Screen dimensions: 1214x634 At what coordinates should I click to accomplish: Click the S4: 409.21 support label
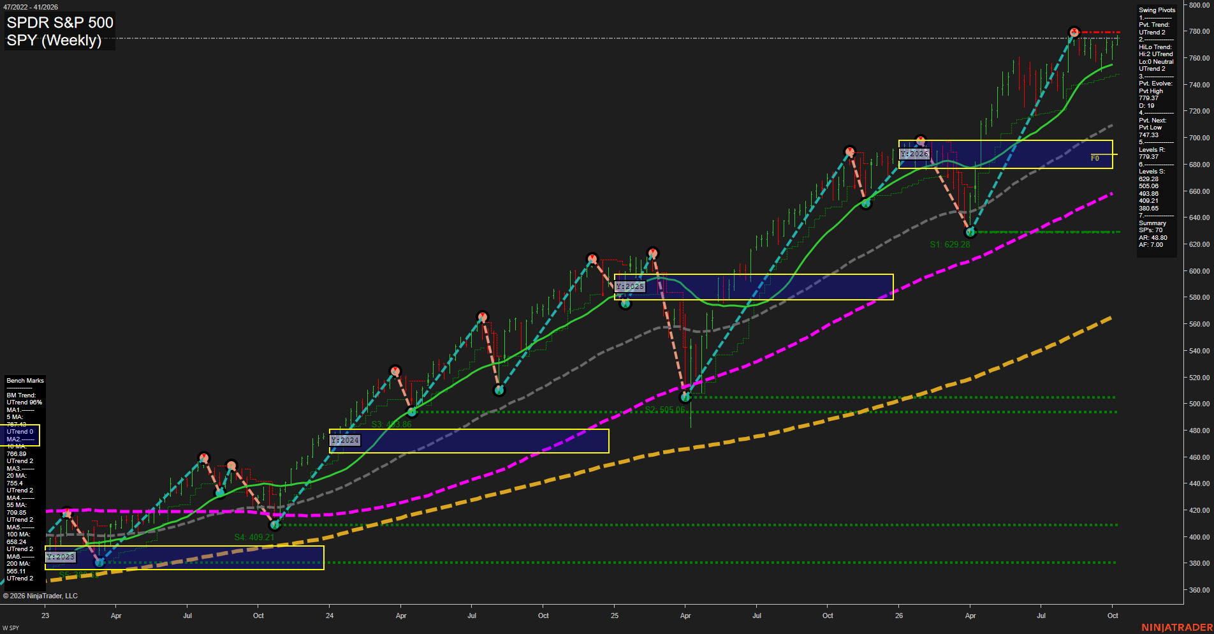[x=254, y=537]
